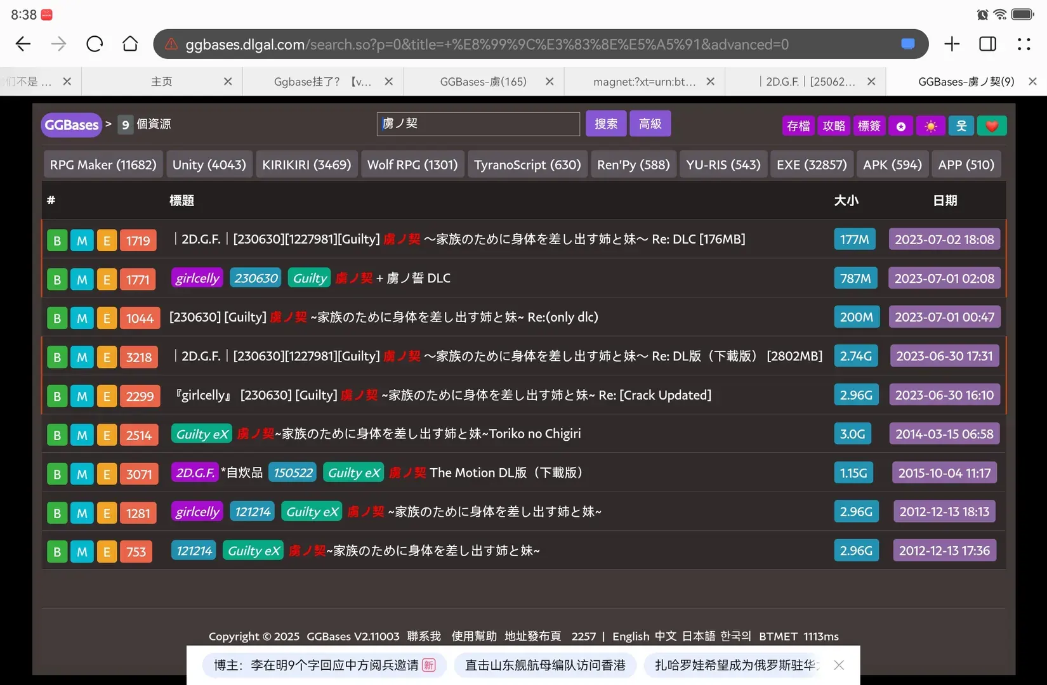Switch to the 2D.G.F. [25062 tab
Screen dimensions: 1047x685
[805, 81]
